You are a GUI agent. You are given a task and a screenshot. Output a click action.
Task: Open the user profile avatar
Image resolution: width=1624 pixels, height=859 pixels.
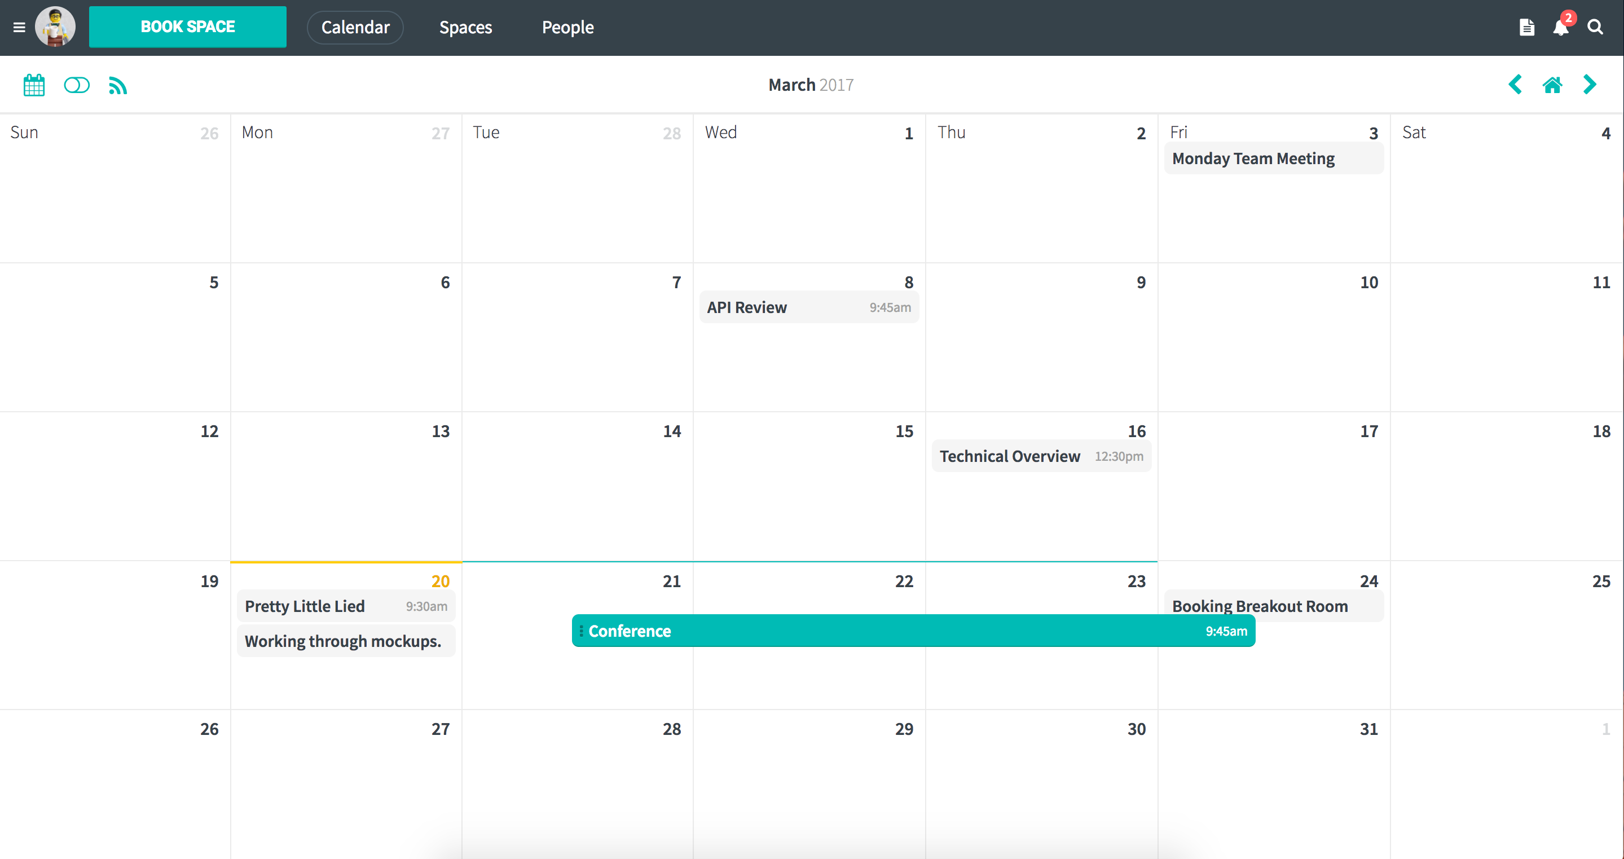point(55,27)
